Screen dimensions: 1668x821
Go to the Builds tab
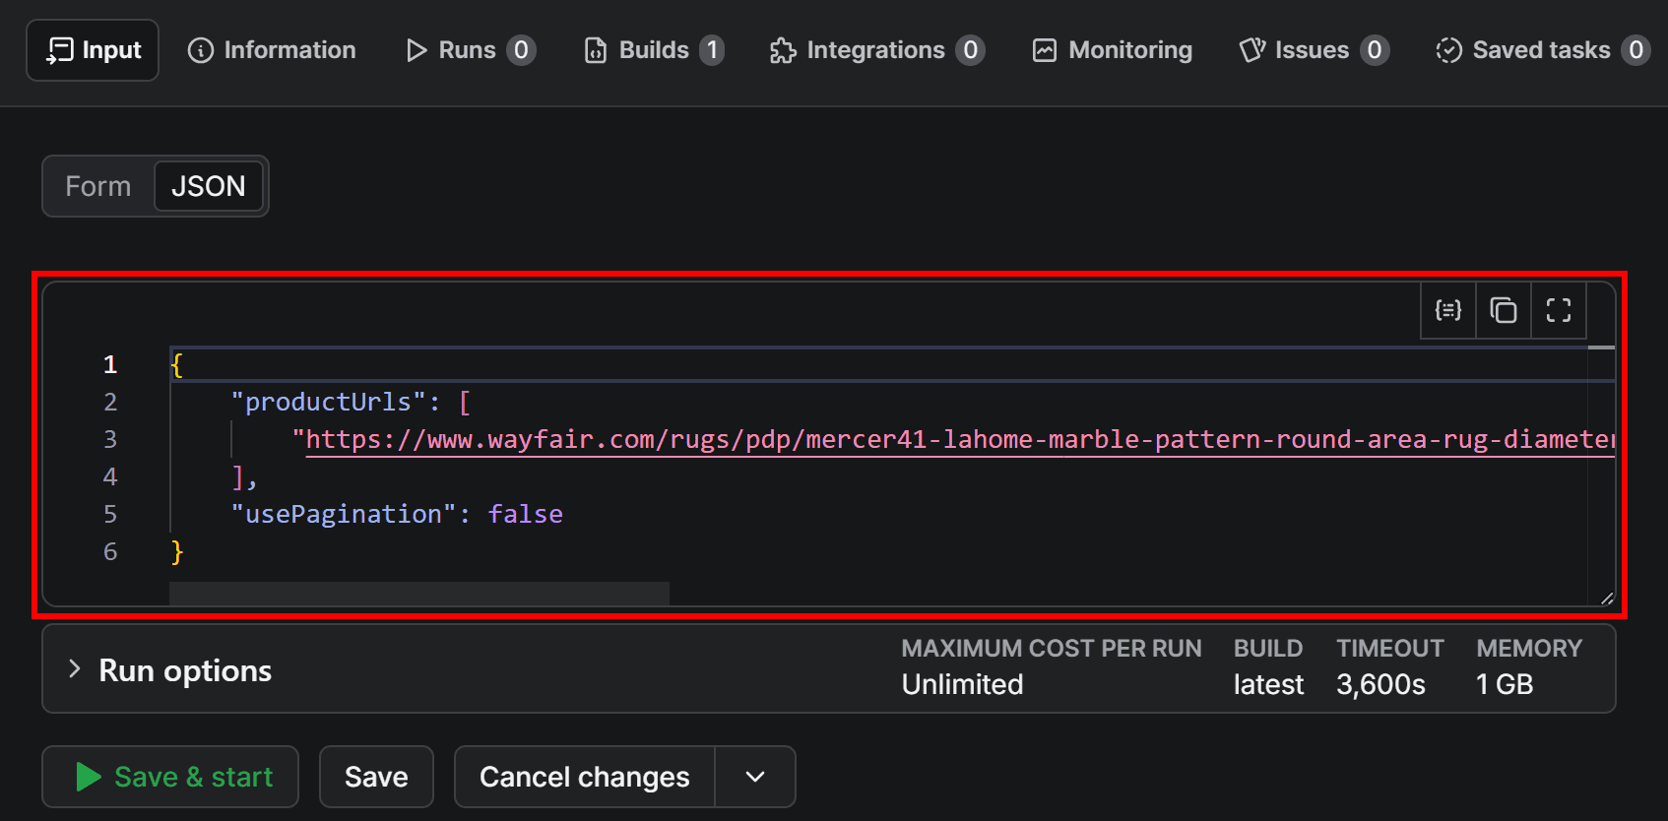tap(655, 50)
